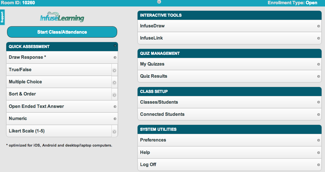Click the Class Setup header
This screenshot has width=325, height=172.
pos(229,92)
